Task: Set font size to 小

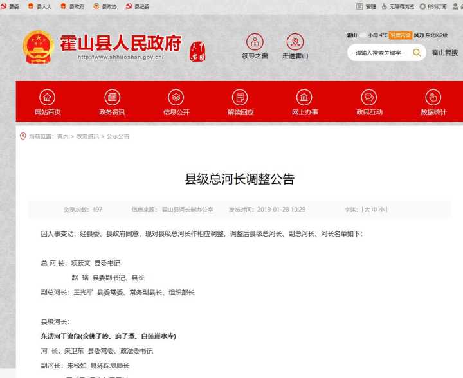Action: pyautogui.click(x=381, y=210)
